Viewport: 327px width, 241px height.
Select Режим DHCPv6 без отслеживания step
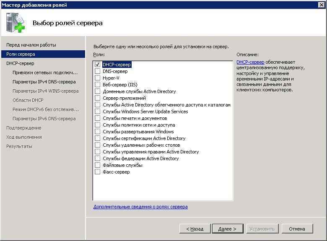coord(46,109)
